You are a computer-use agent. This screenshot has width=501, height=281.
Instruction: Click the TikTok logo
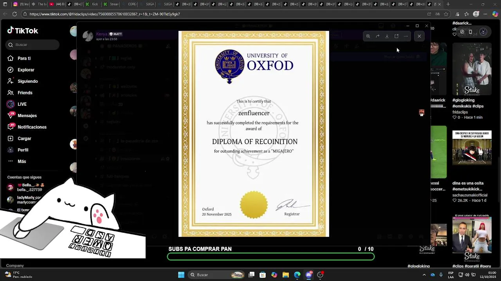coord(22,30)
